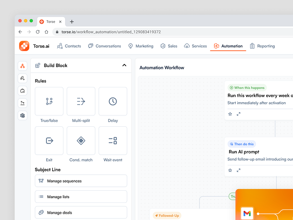Go to the Reporting section
The image size is (293, 220).
point(262,46)
